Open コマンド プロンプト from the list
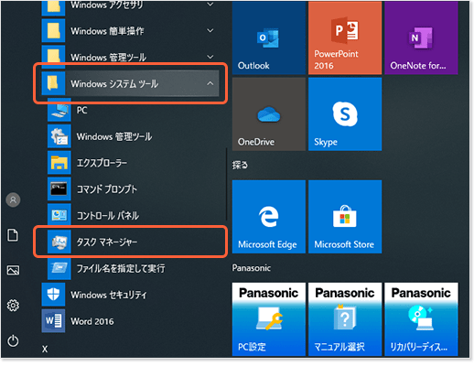474x366 pixels. tap(130, 189)
